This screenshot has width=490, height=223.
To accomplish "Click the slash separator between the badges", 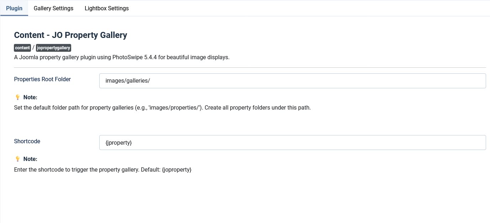I will pyautogui.click(x=33, y=48).
